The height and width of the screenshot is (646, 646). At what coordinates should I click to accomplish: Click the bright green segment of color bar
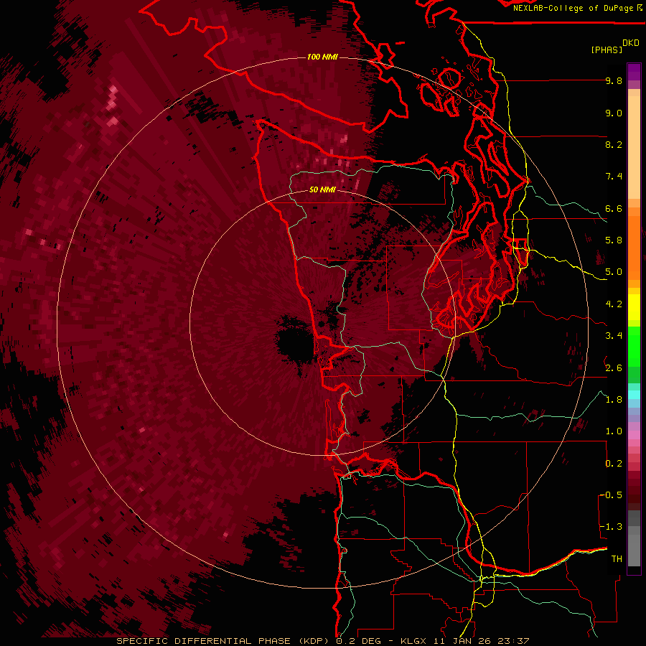point(634,347)
